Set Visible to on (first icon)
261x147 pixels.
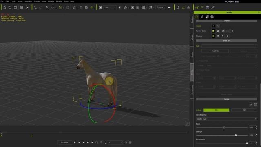pyautogui.click(x=213, y=26)
